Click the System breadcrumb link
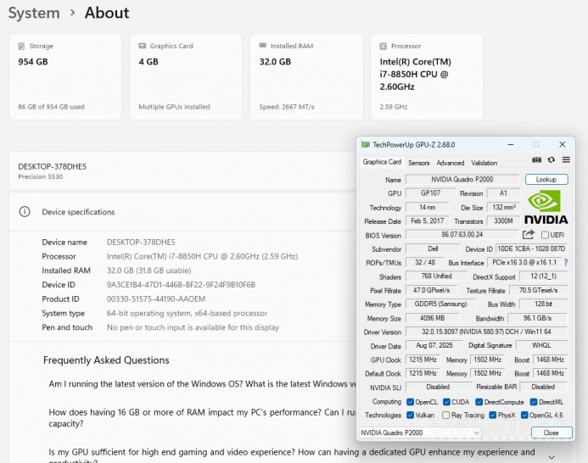This screenshot has width=588, height=463. click(x=34, y=13)
